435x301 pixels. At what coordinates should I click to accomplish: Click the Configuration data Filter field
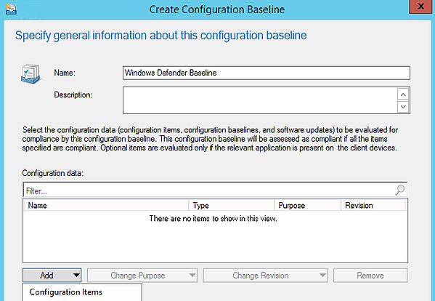point(215,190)
